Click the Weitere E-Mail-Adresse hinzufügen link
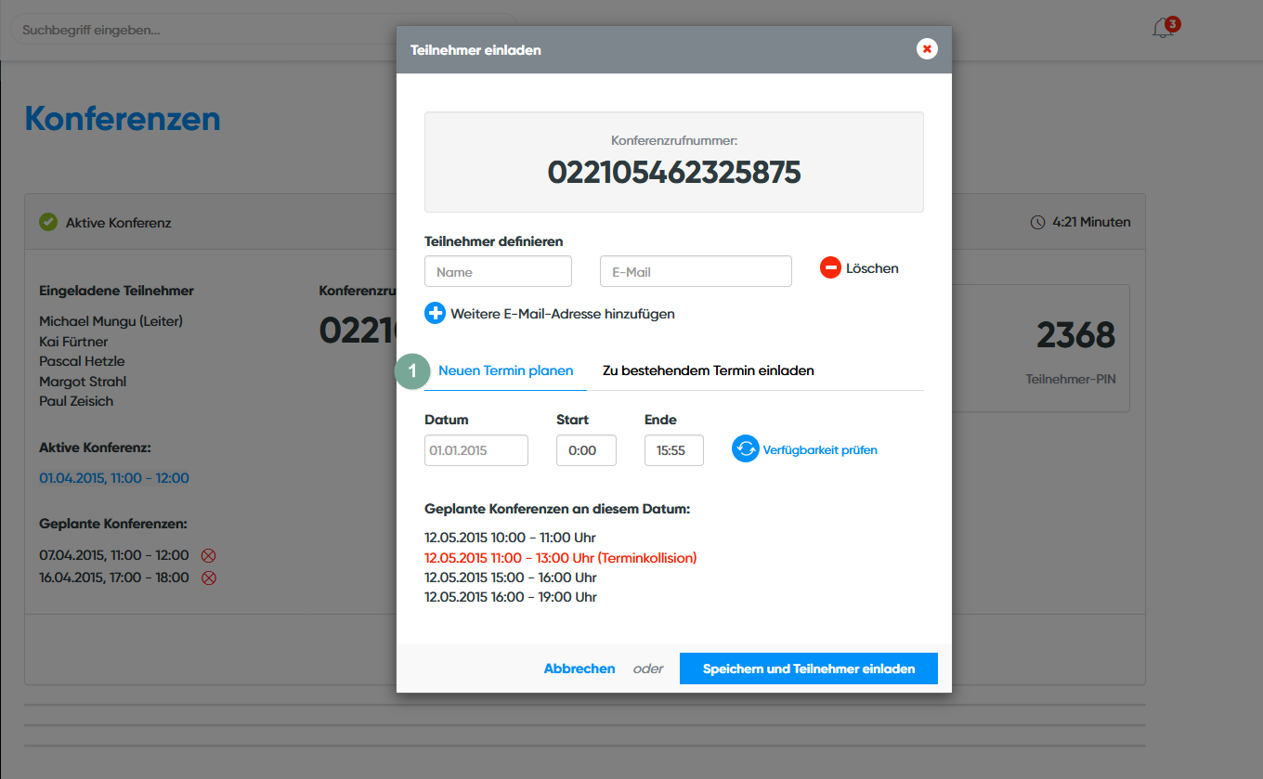The height and width of the screenshot is (779, 1263). tap(562, 314)
